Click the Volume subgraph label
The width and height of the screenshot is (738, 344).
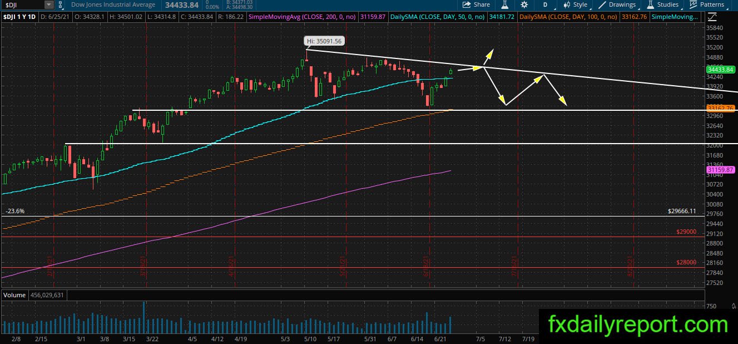point(14,295)
